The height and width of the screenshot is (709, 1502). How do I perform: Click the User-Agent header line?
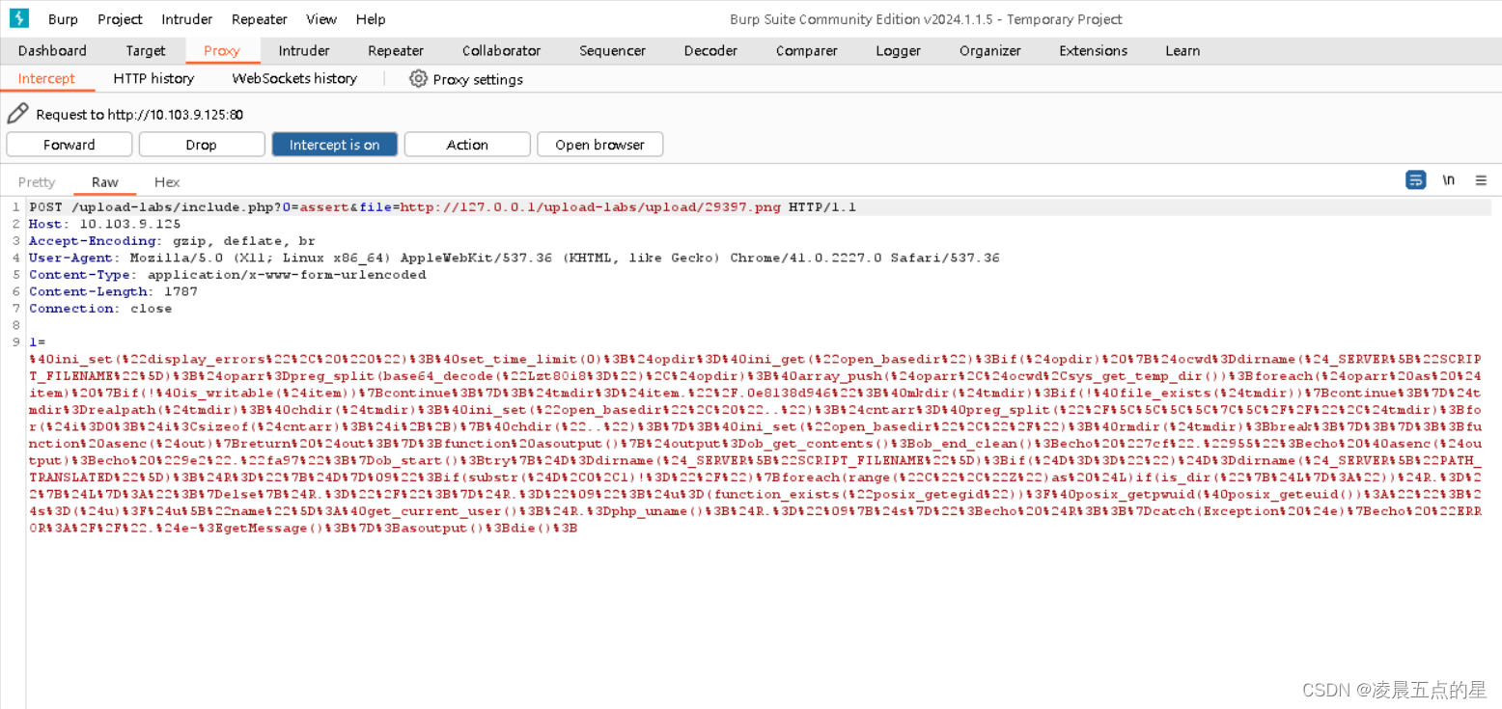tap(515, 258)
